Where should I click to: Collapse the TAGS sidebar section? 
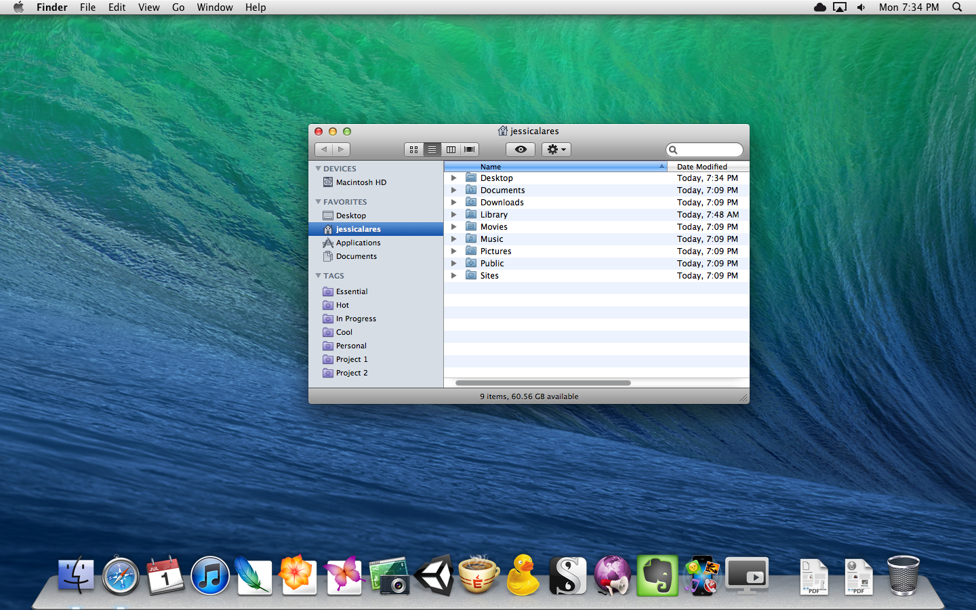(319, 276)
